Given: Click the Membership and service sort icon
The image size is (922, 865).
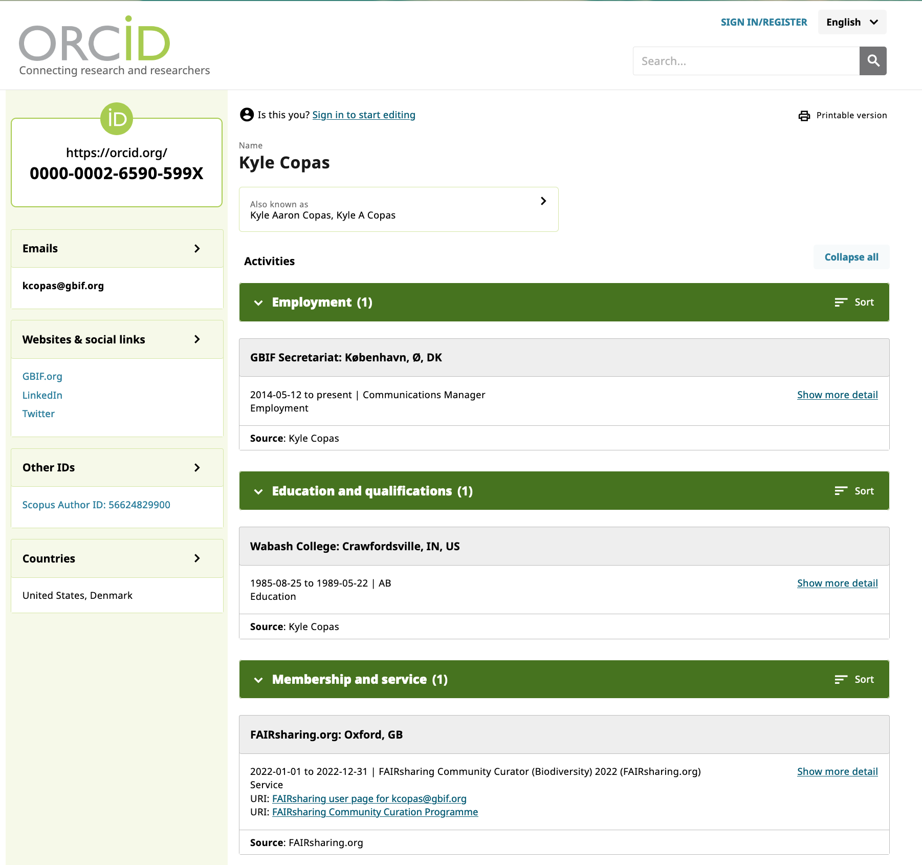Looking at the screenshot, I should (x=841, y=679).
